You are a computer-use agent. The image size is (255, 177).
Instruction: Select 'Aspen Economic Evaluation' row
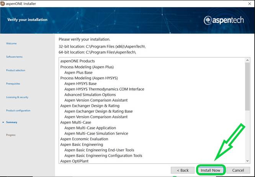click(x=84, y=139)
